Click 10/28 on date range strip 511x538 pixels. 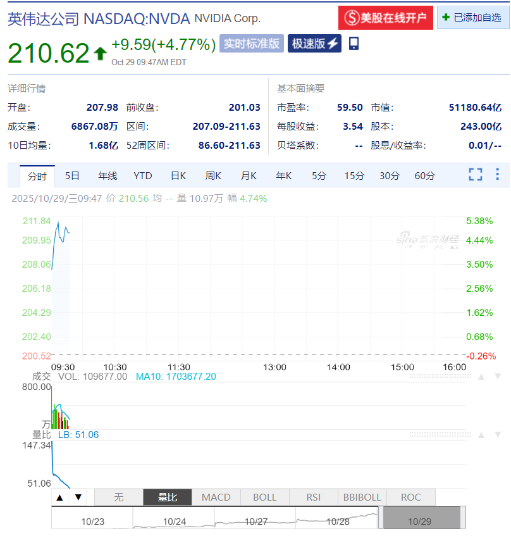(338, 522)
